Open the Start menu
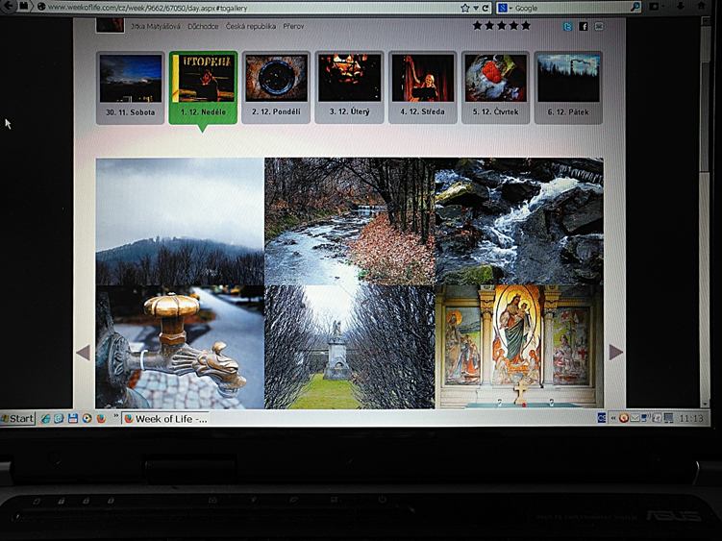The width and height of the screenshot is (722, 541). 18,419
